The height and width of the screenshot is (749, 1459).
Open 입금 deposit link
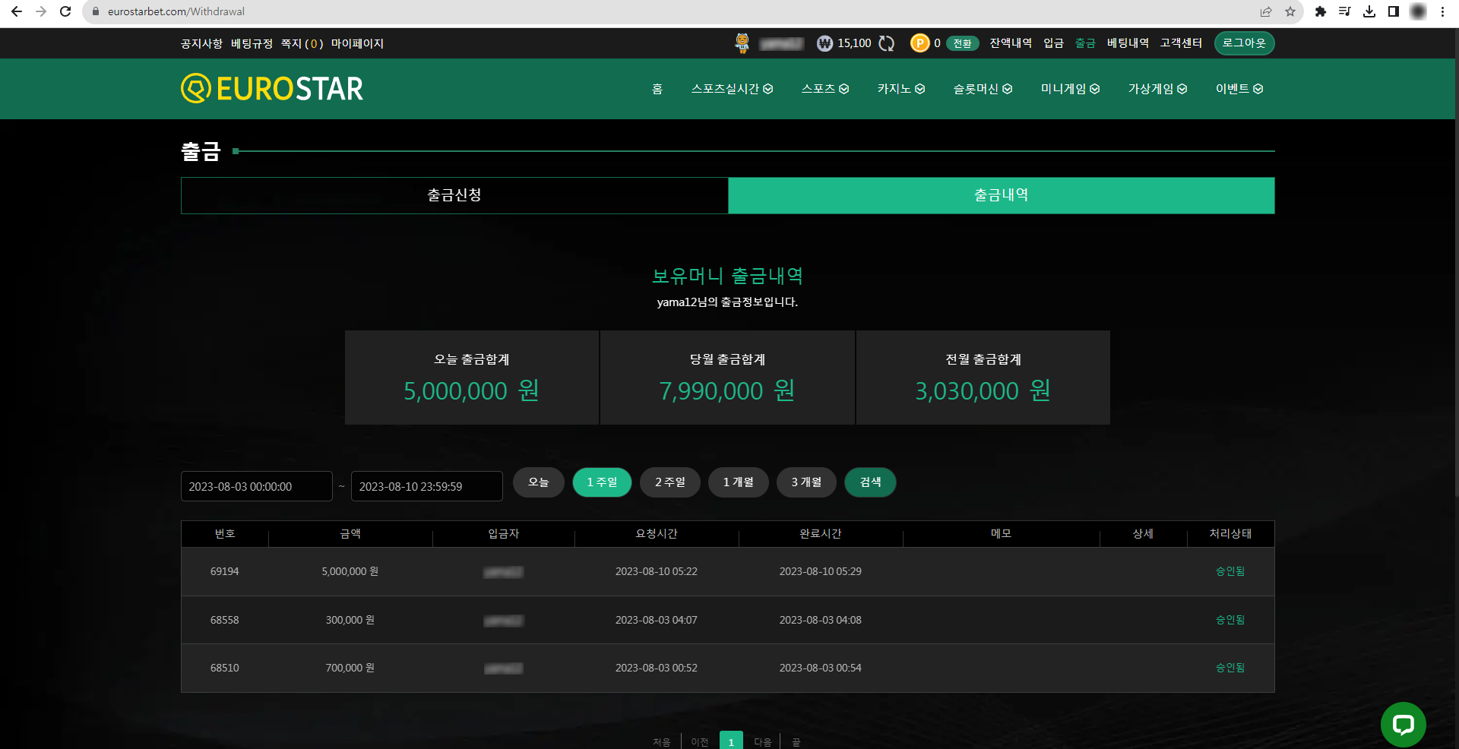pos(1053,43)
